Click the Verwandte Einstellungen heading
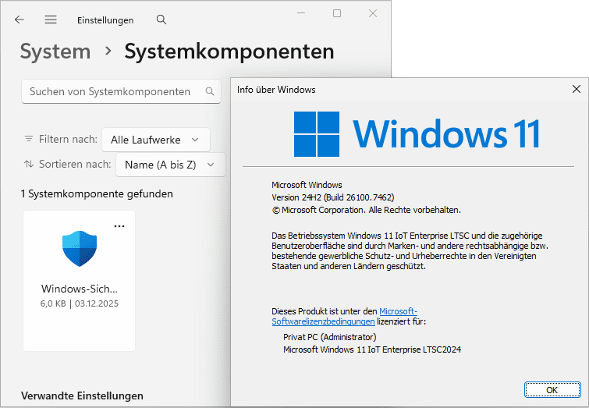The image size is (589, 408). [82, 396]
